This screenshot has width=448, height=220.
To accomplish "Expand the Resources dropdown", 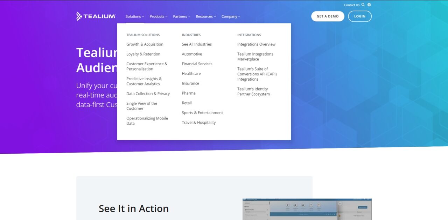I will tap(206, 16).
